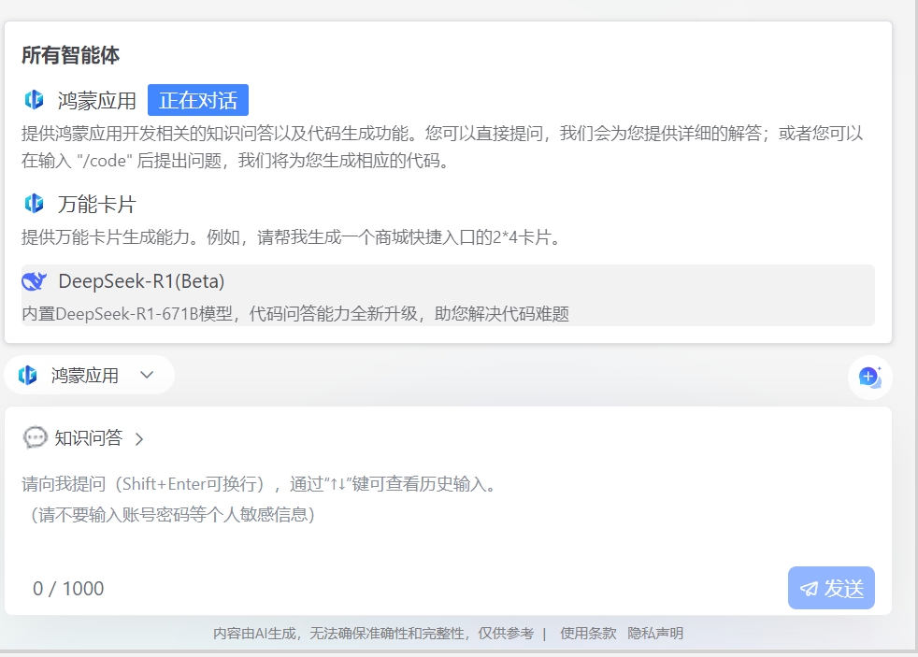Open the 鸿蒙应用 agent dropdown chevron
Screen dimensions: 918x657
[147, 375]
